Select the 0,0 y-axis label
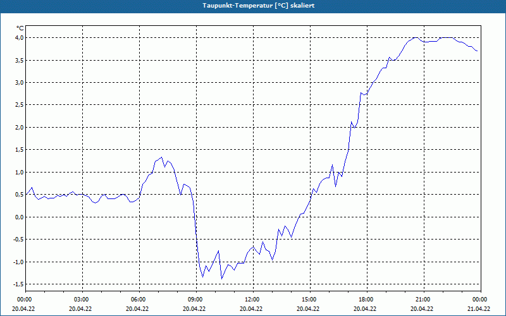The height and width of the screenshot is (316, 506). [x=20, y=217]
